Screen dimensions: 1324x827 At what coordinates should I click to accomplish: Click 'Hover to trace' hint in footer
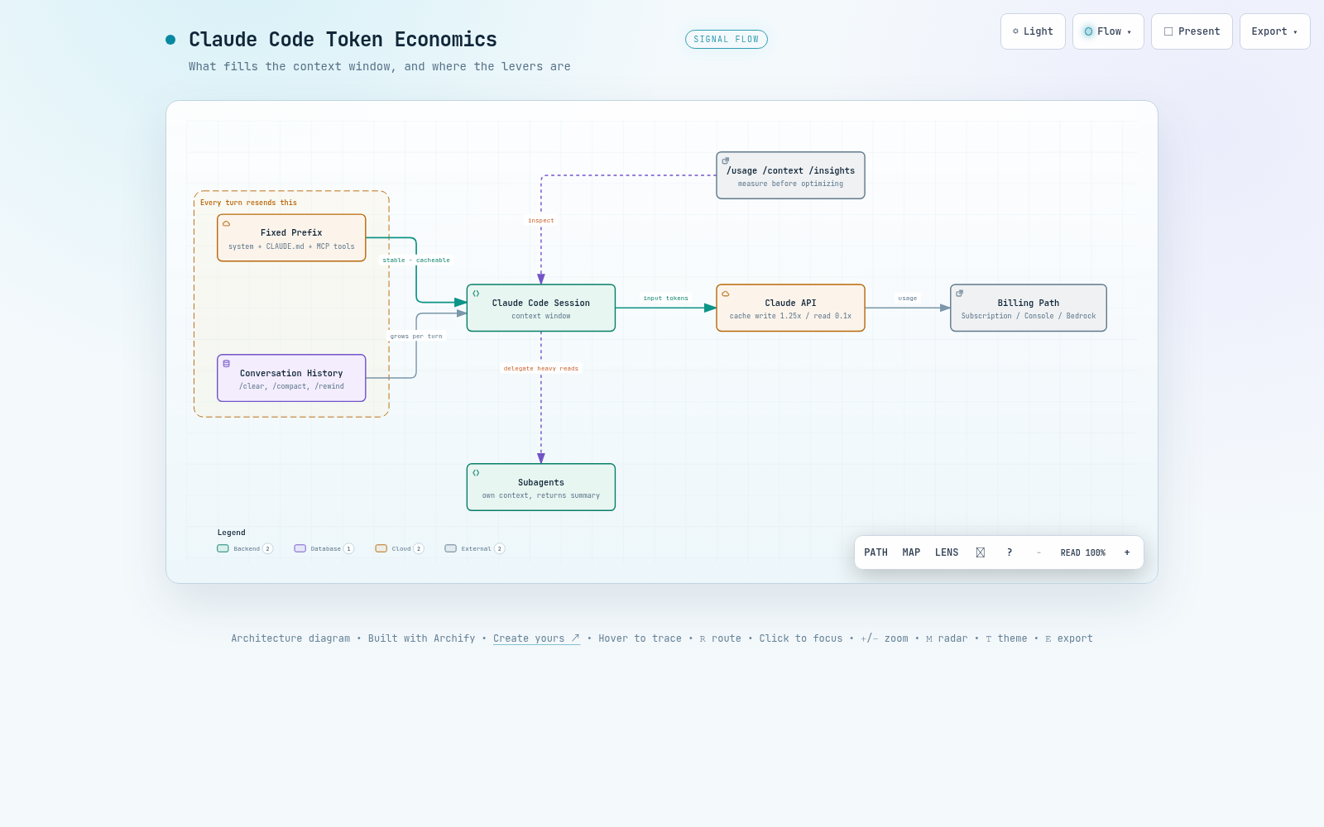(x=640, y=638)
